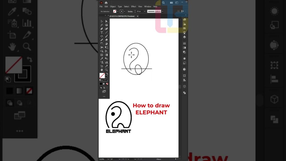The image size is (286, 161).
Task: Grab the Hand tool
Action: (x=102, y=70)
